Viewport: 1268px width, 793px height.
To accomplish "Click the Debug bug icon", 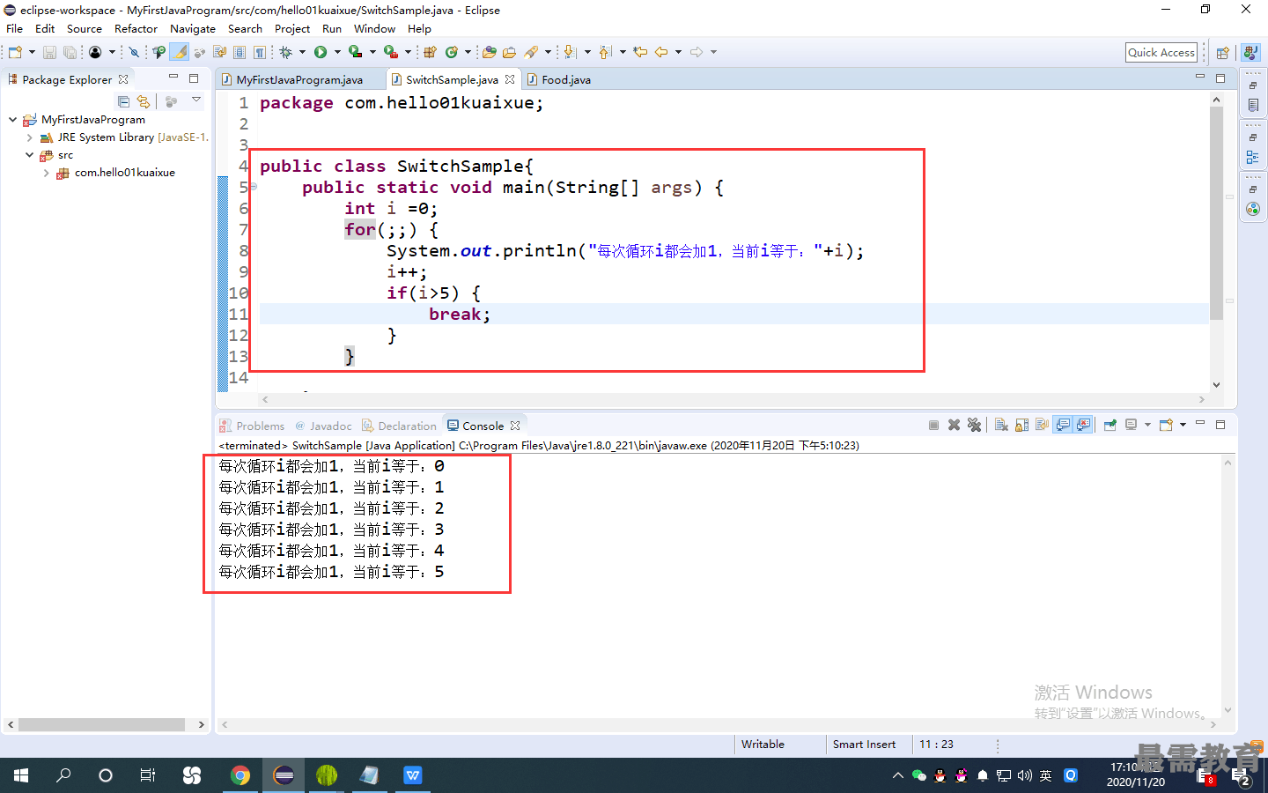I will click(285, 52).
